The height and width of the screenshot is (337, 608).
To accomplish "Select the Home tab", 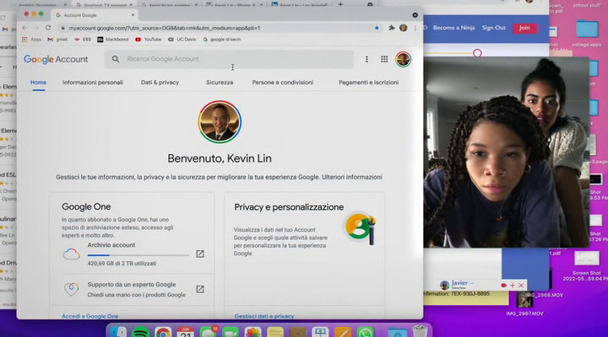I will point(38,83).
